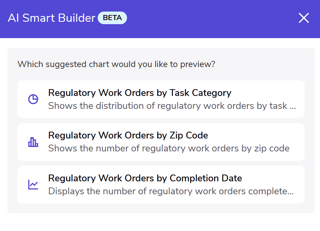Click the BETA badge in the header

point(112,18)
